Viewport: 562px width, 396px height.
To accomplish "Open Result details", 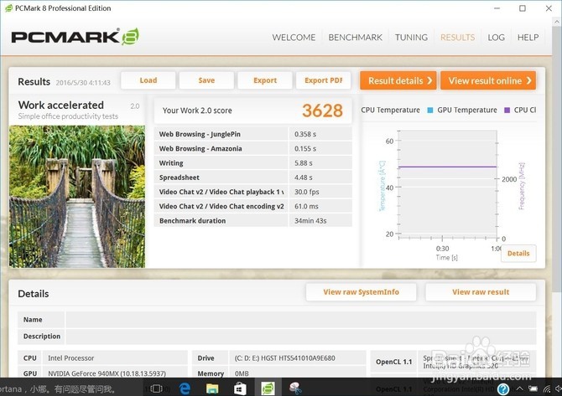I will pyautogui.click(x=398, y=80).
